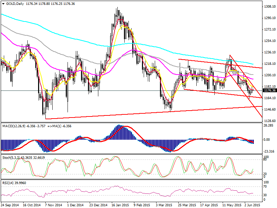Click the 1254.10 price axis label
Viewport: 277px width, 208px height.
click(270, 41)
